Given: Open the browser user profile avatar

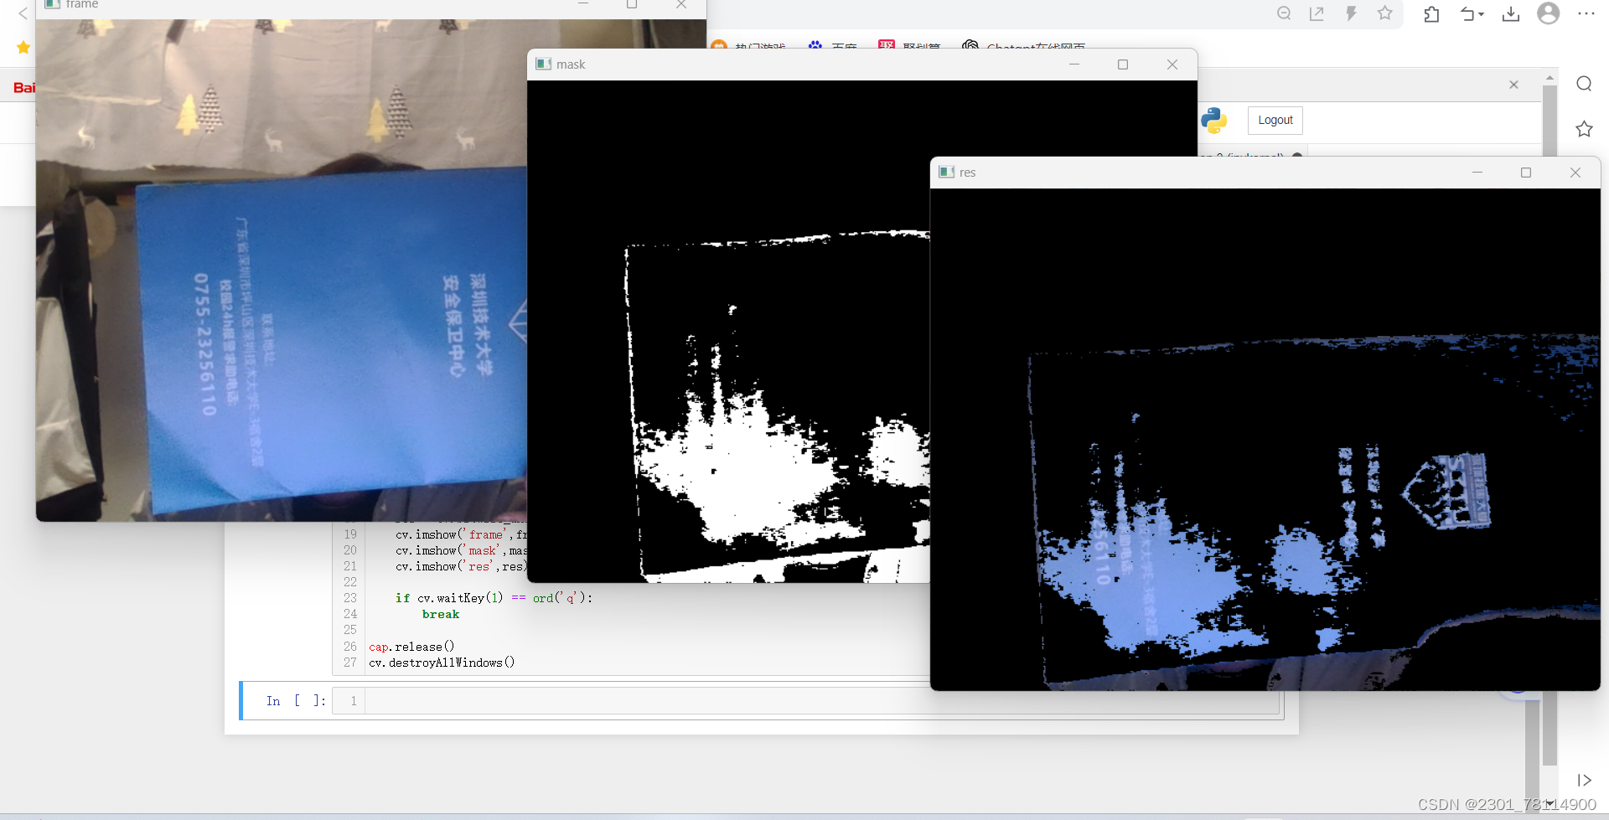Looking at the screenshot, I should click(1549, 13).
